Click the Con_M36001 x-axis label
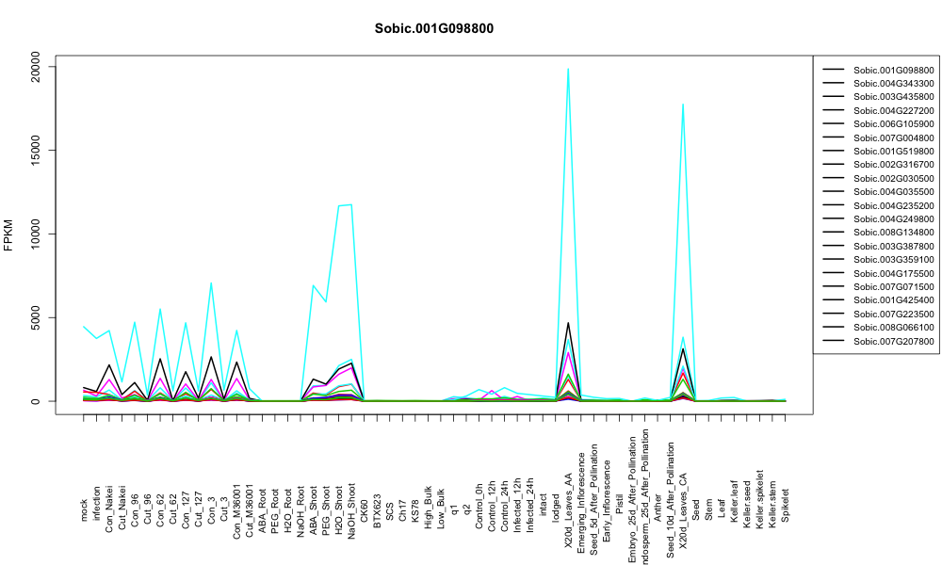 pyautogui.click(x=236, y=494)
